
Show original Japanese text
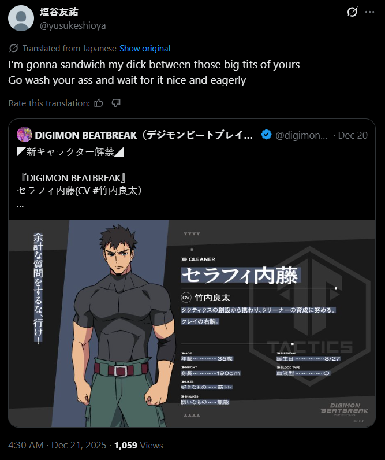click(x=145, y=49)
